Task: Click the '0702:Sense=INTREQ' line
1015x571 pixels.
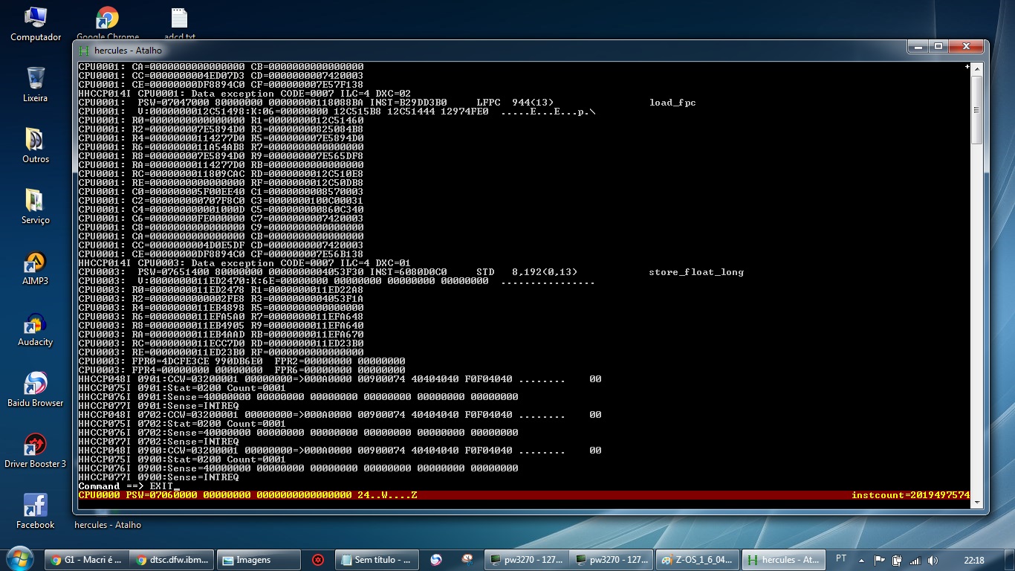Action: (158, 442)
